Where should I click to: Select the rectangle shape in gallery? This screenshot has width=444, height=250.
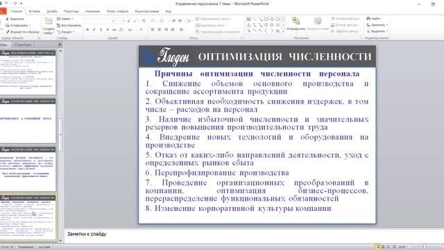coord(266,19)
